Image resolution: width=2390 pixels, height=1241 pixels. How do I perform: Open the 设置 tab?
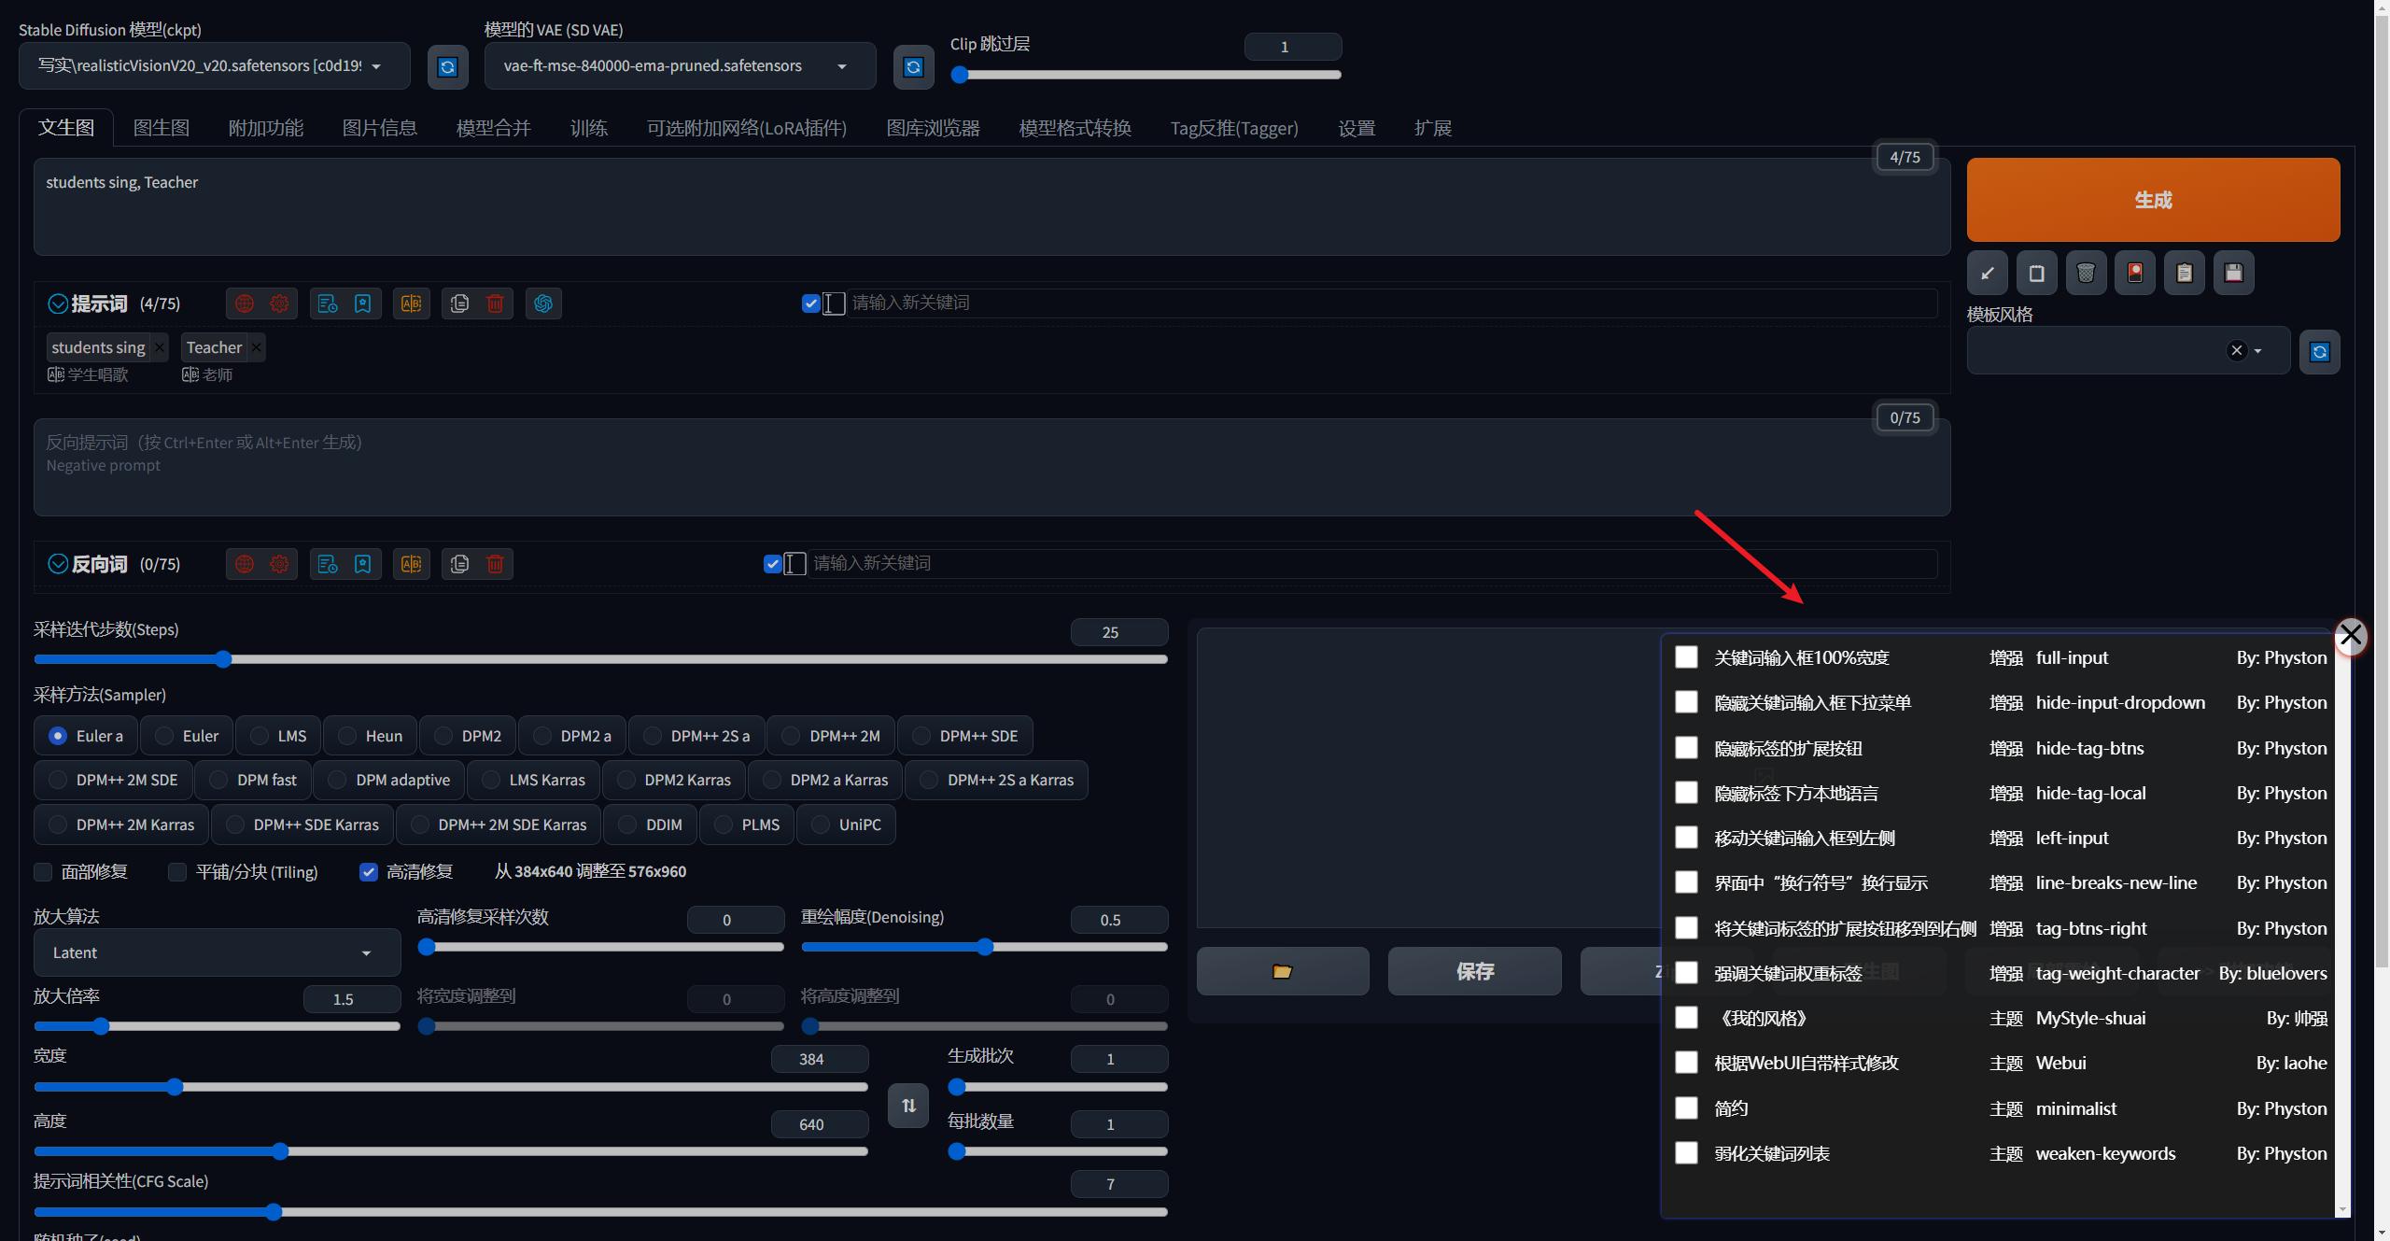[x=1356, y=128]
